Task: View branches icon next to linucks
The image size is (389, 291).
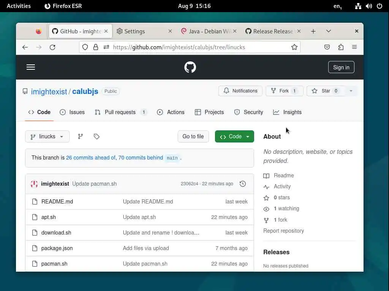Action: tap(81, 136)
